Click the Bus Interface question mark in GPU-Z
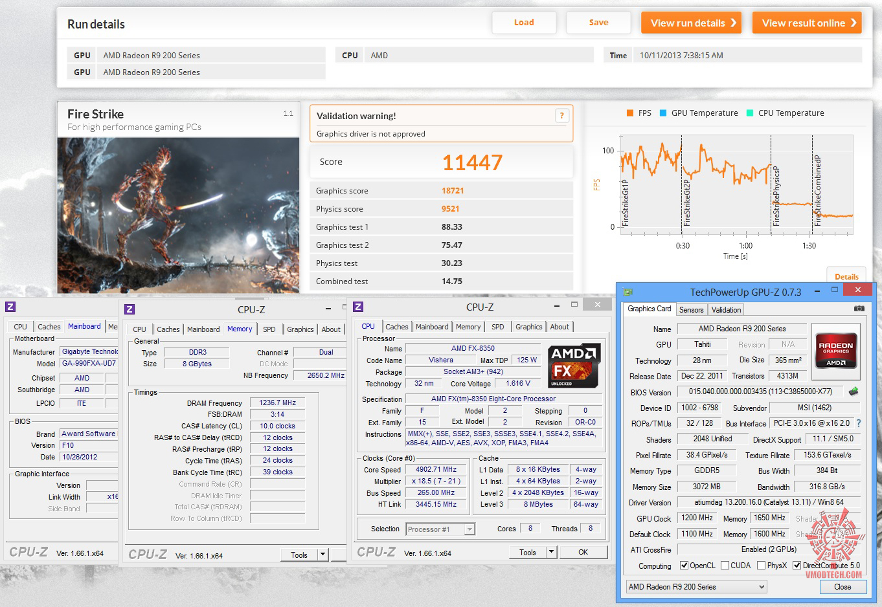 [x=859, y=423]
